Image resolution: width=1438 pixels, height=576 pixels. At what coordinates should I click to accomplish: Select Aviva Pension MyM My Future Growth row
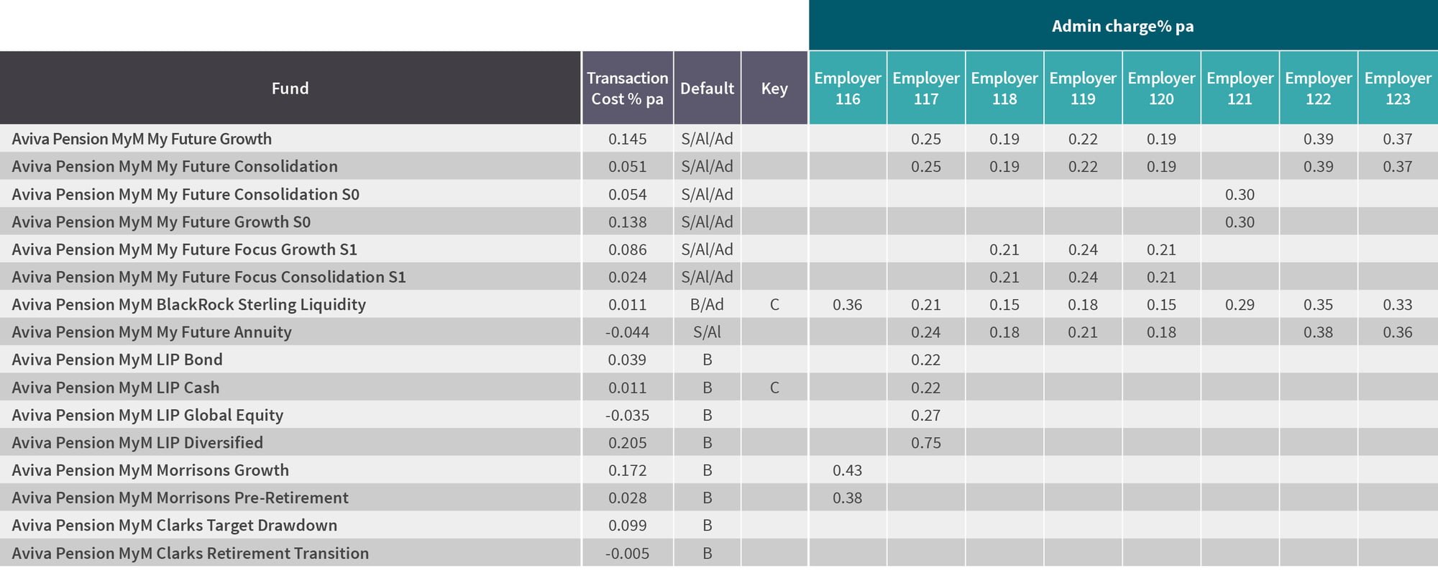[x=142, y=139]
